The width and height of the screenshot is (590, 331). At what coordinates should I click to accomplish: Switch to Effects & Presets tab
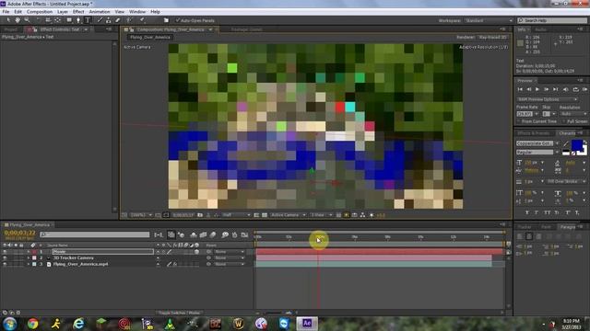click(x=534, y=133)
